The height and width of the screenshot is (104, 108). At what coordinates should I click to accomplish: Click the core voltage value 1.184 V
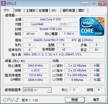click(x=69, y=34)
